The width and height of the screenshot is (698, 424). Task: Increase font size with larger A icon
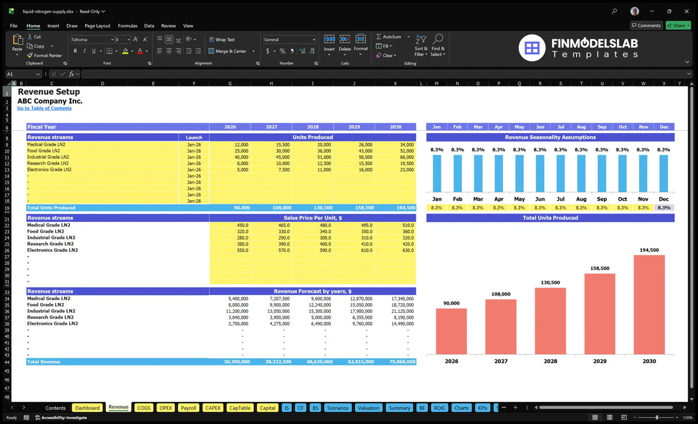coord(136,40)
